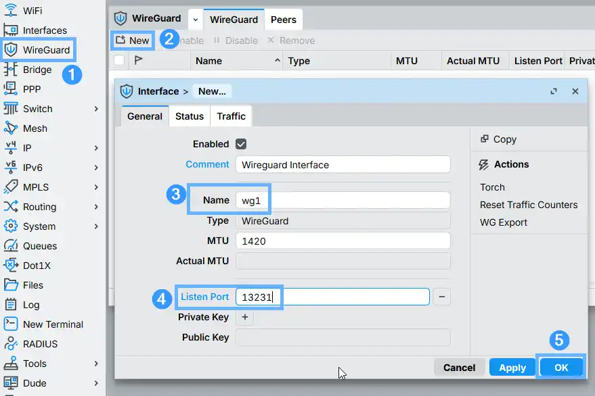Click the New button in toolbar
Image resolution: width=595 pixels, height=396 pixels.
click(133, 40)
